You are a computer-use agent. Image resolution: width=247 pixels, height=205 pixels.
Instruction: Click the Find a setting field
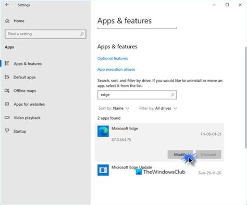click(45, 34)
